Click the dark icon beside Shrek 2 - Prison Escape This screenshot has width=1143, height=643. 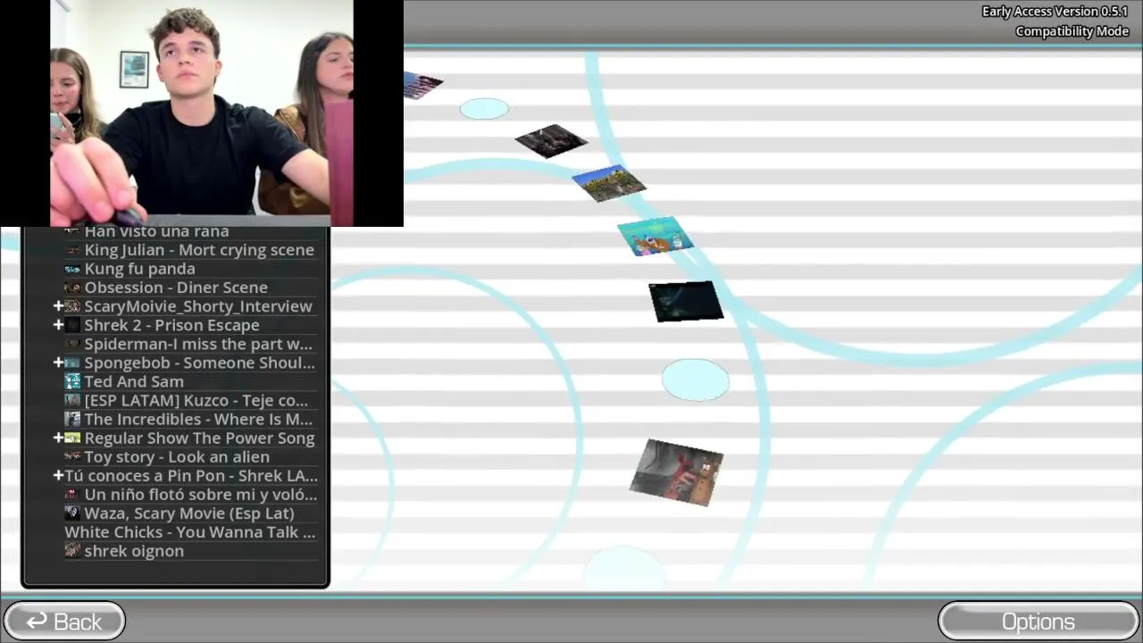72,325
